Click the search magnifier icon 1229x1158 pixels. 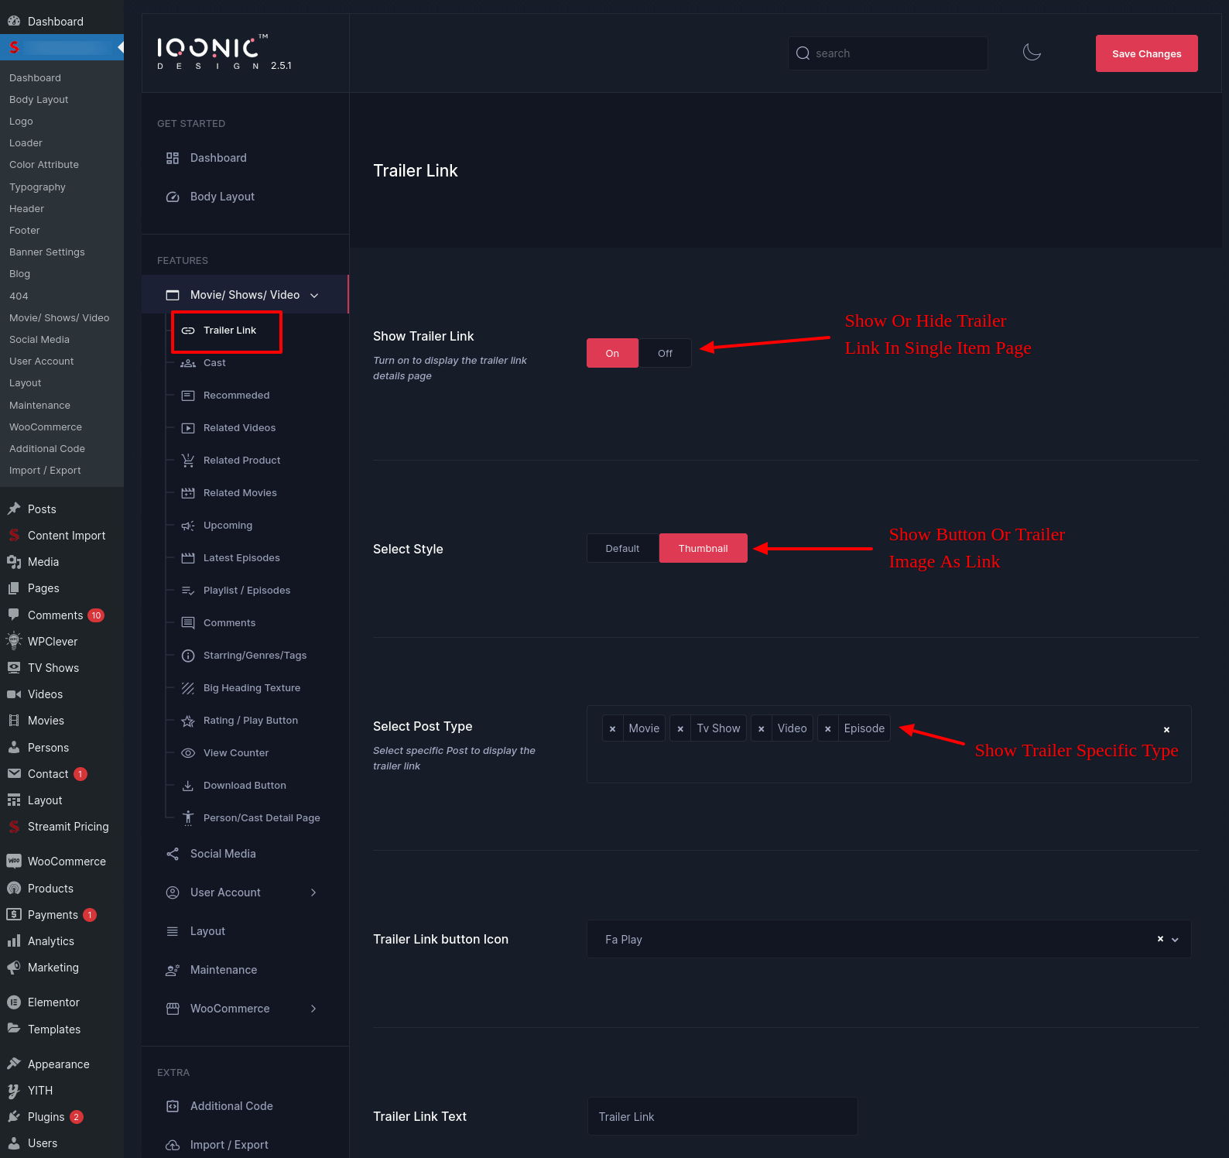(x=803, y=53)
